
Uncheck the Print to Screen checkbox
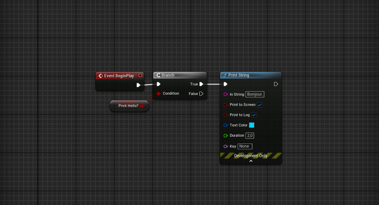pyautogui.click(x=259, y=105)
